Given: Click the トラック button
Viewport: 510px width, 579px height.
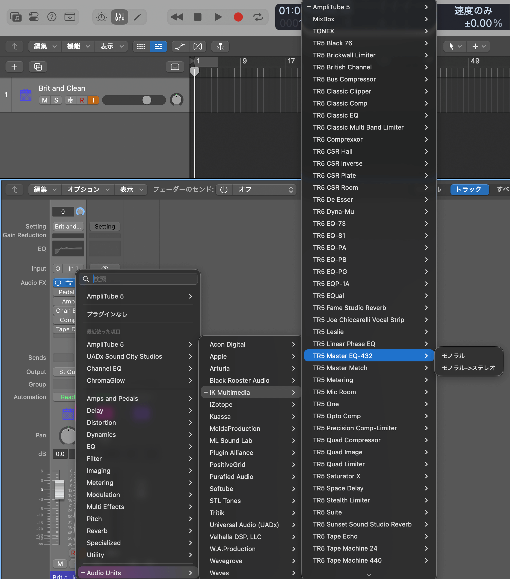Looking at the screenshot, I should 469,189.
